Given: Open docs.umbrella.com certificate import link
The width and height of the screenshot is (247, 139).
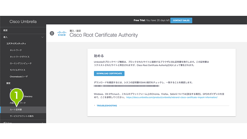Looking at the screenshot, I should coord(172,97).
